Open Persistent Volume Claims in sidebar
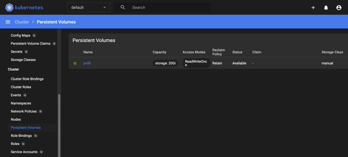348x157 pixels. point(30,44)
